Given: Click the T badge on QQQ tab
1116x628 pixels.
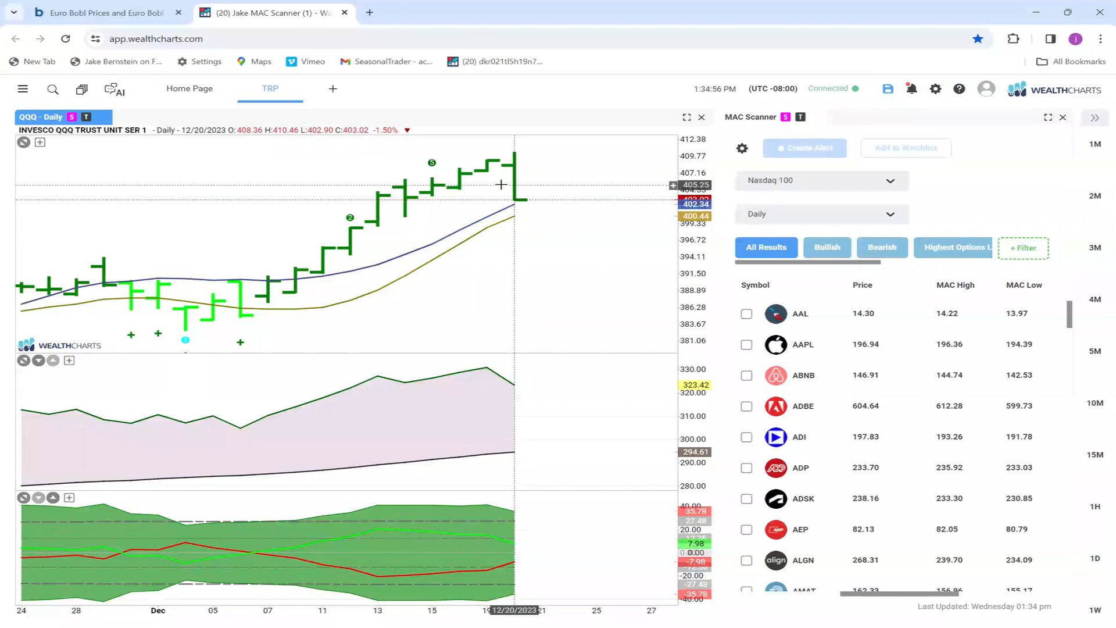Looking at the screenshot, I should click(86, 117).
